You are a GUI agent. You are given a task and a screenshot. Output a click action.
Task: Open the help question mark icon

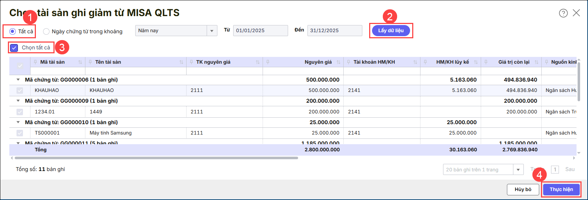tap(563, 13)
